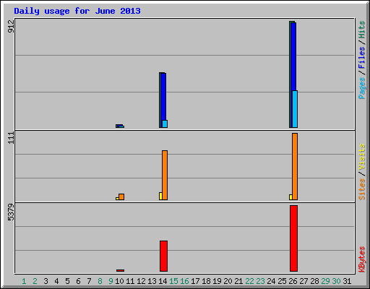Image resolution: width=370 pixels, height=289 pixels.
Task: Click day label 2 on the axis
Action: [x=35, y=281]
